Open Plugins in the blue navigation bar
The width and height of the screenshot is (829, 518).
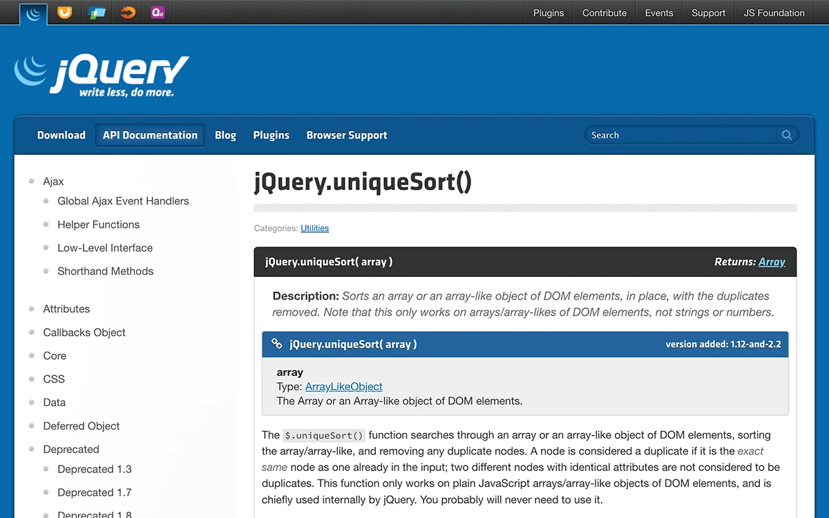(x=271, y=135)
